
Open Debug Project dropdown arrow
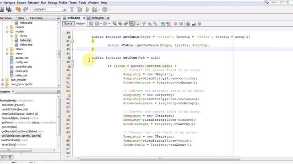coord(100,9)
